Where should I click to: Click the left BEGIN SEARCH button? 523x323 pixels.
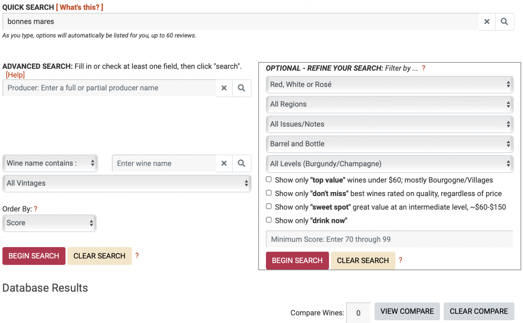[34, 256]
